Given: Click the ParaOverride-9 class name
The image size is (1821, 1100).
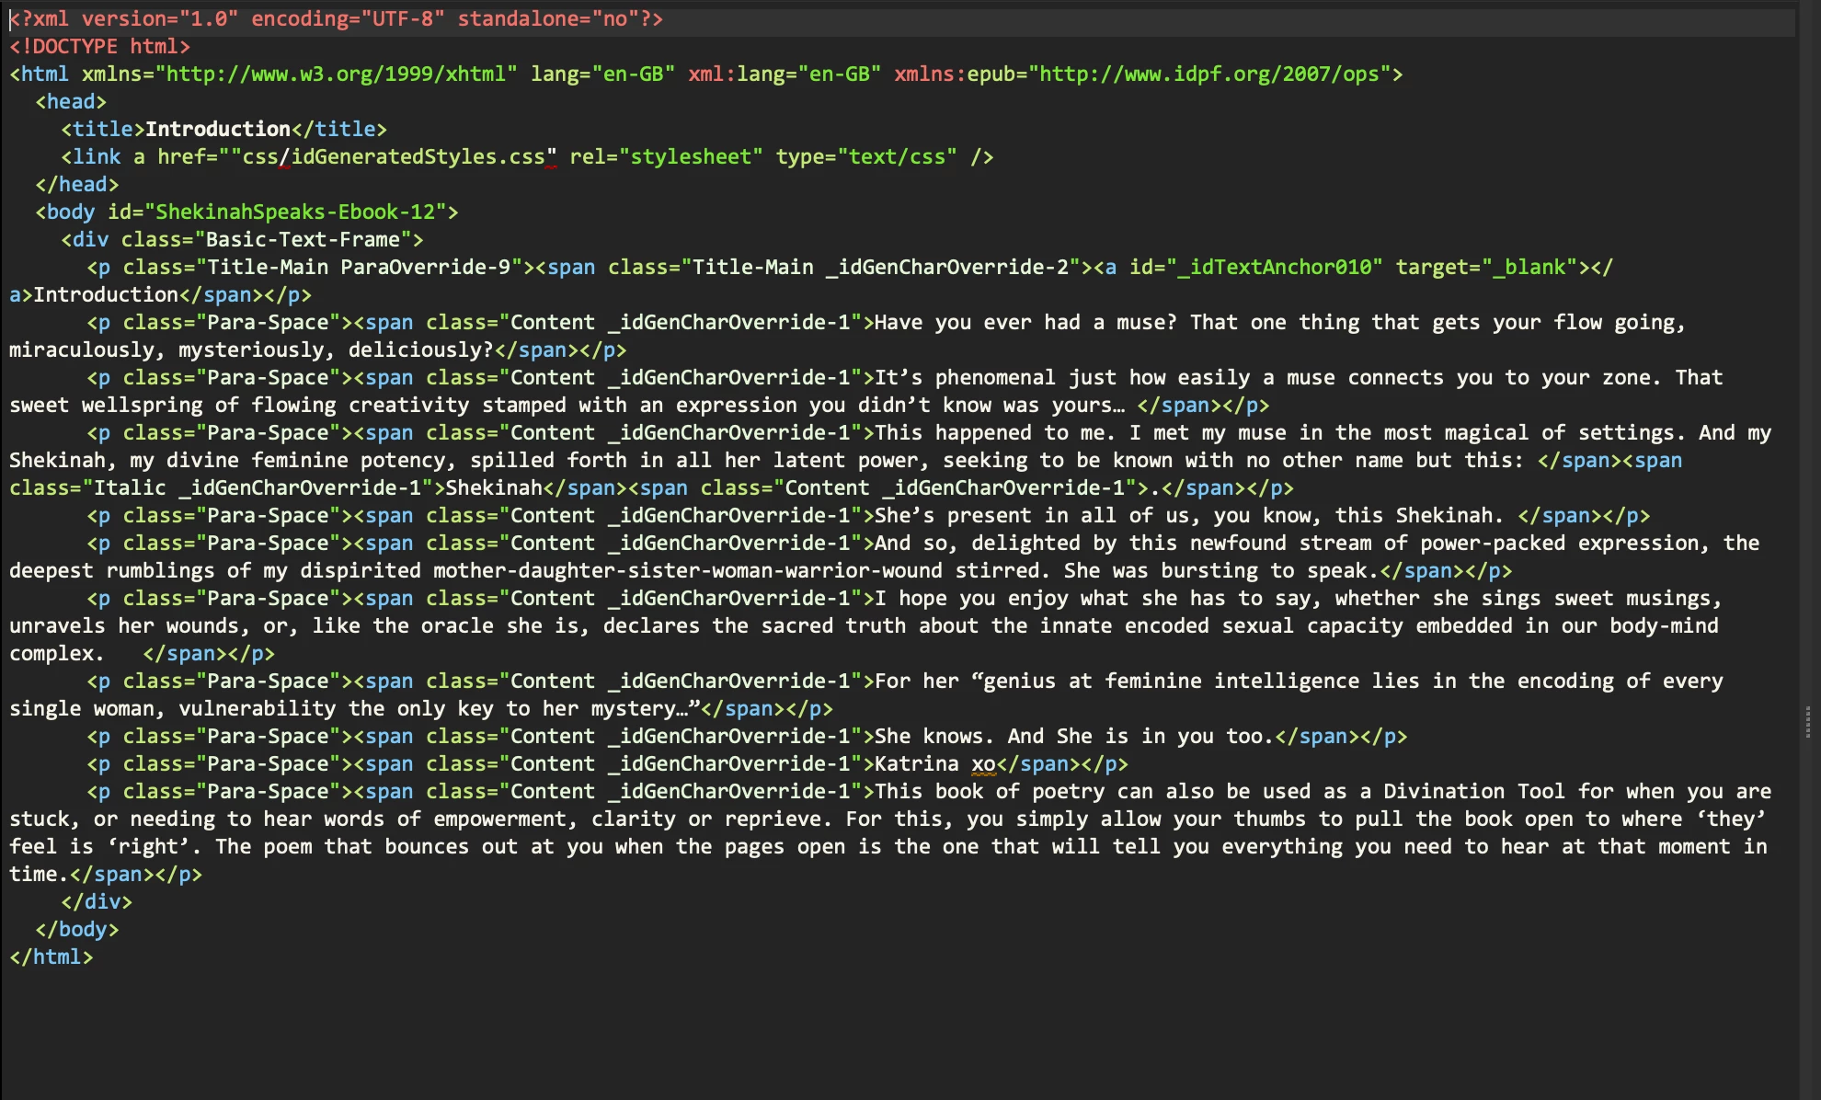Looking at the screenshot, I should [x=425, y=267].
